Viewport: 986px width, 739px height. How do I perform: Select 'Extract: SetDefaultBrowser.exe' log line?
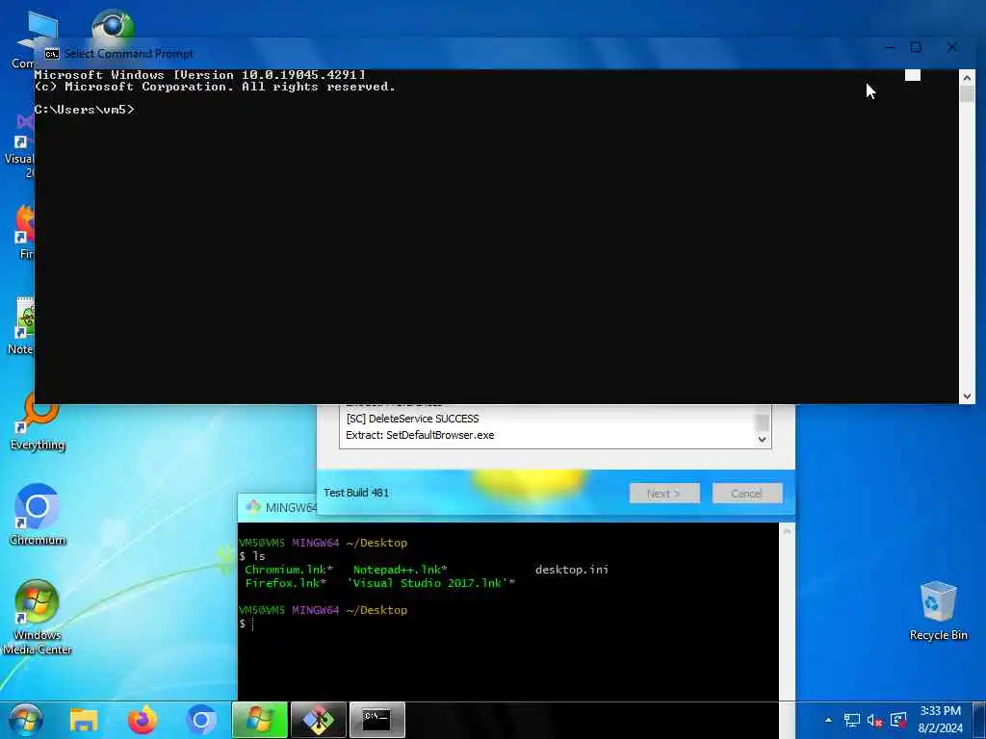(x=420, y=435)
